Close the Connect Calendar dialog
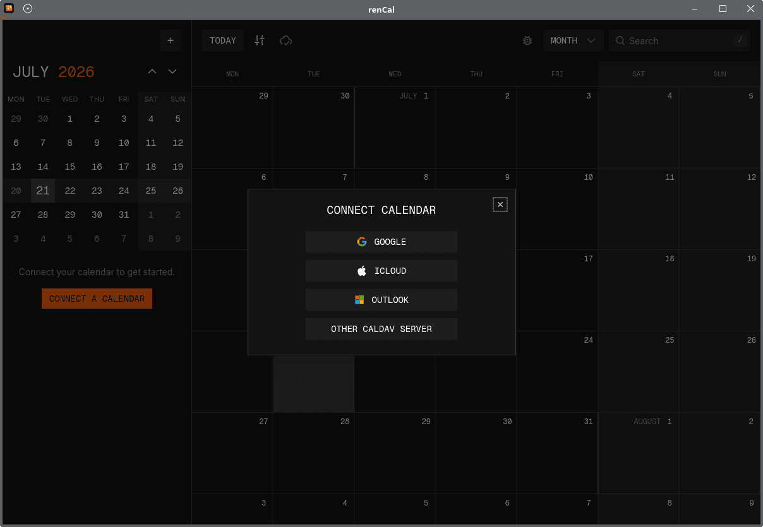This screenshot has height=527, width=763. tap(500, 204)
